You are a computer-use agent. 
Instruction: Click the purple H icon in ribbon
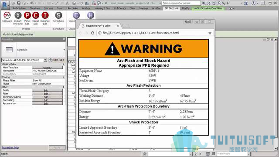tap(91, 15)
